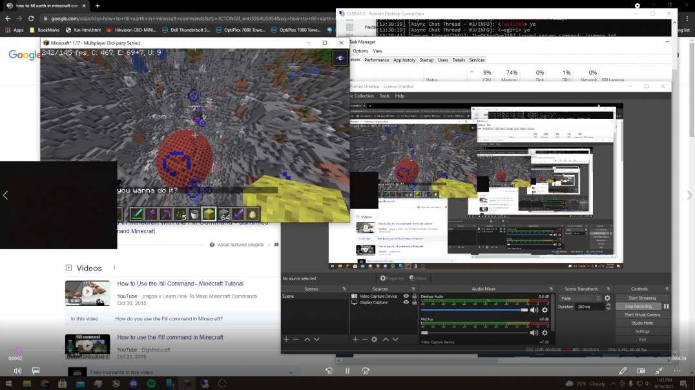Skip back 10 seconds in video player
The image size is (695, 390).
(329, 371)
